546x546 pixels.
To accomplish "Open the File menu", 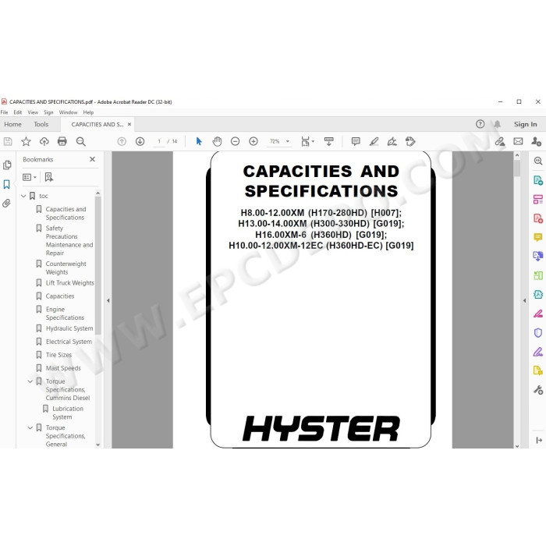I will click(x=4, y=112).
